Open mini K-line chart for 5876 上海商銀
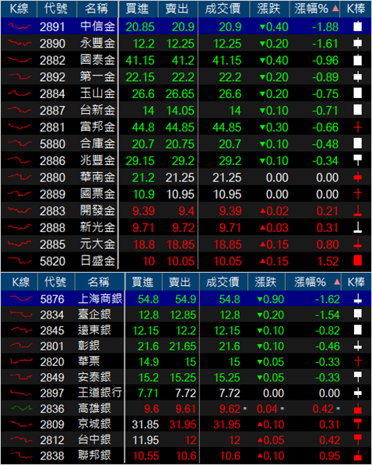 pyautogui.click(x=21, y=299)
